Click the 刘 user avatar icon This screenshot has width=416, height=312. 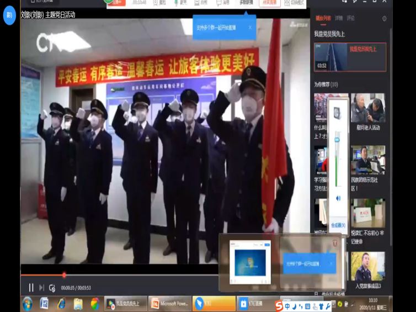click(x=9, y=15)
